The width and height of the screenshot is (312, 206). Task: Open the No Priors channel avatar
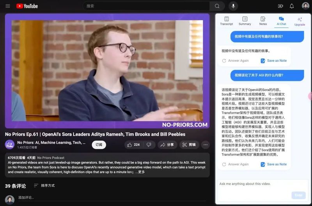9,145
